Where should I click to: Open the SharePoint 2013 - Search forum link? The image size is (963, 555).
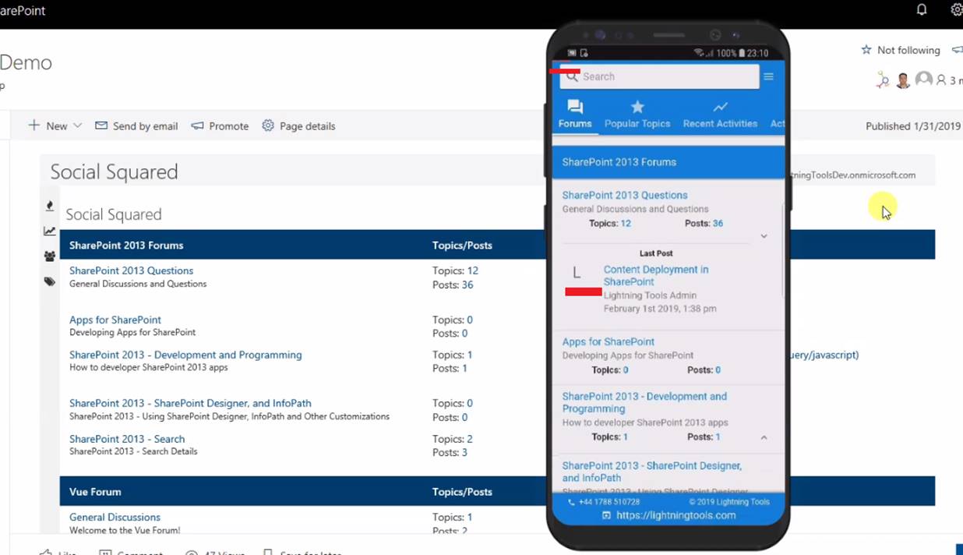click(x=127, y=439)
